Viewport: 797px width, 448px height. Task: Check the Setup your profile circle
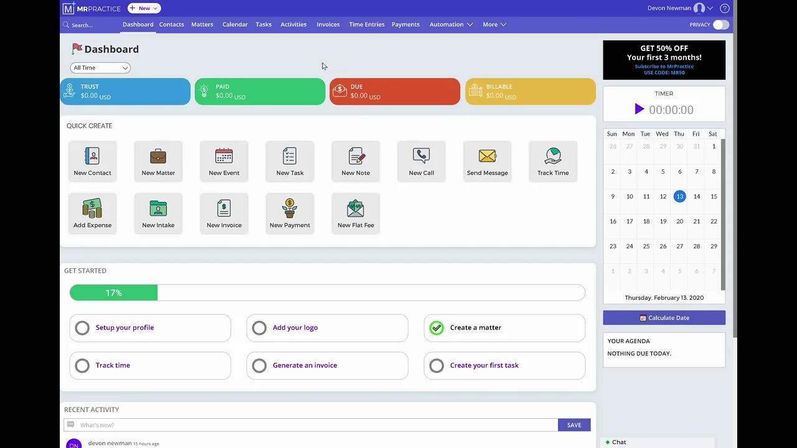pyautogui.click(x=82, y=328)
